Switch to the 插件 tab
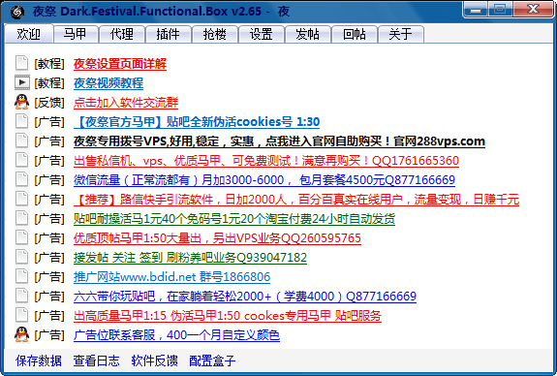 coord(169,34)
